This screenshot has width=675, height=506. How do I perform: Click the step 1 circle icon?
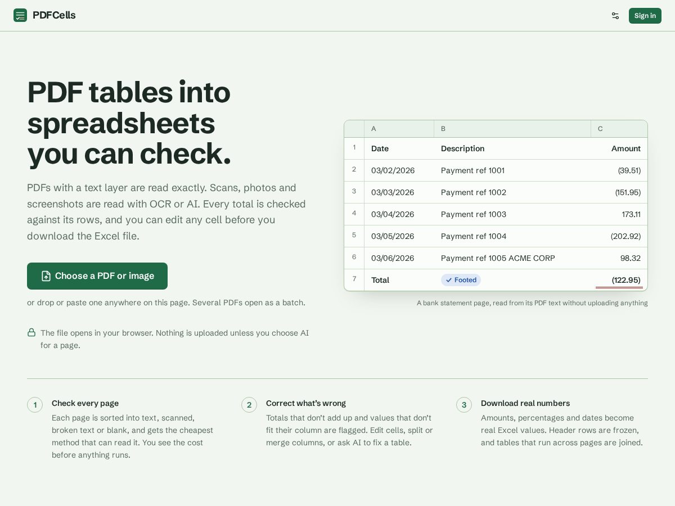(35, 405)
